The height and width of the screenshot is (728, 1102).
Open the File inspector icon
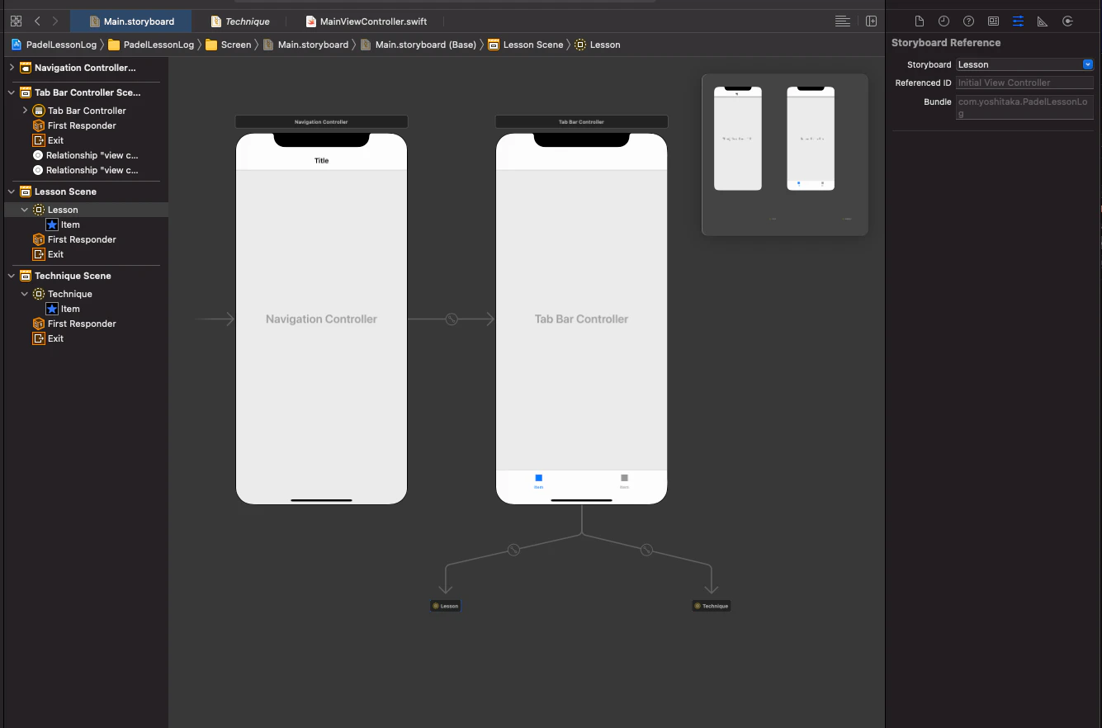[919, 21]
